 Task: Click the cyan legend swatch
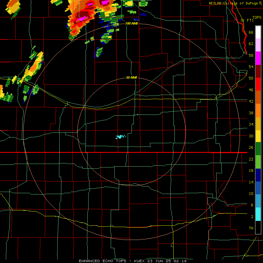coord(258,214)
